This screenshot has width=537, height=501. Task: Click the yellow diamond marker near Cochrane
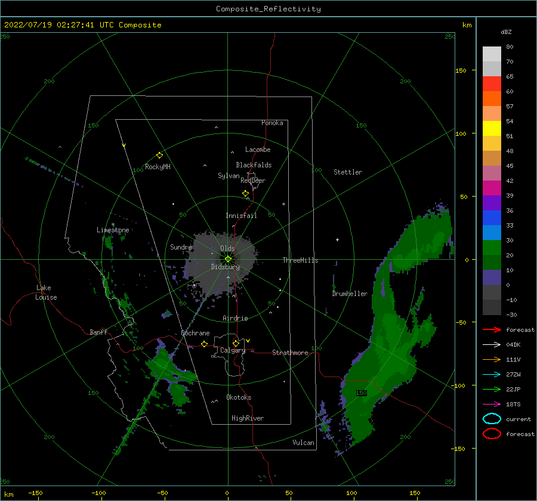tap(204, 344)
